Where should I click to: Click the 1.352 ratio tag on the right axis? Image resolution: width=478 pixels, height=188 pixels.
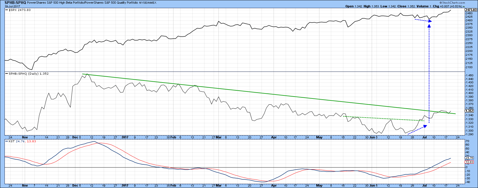click(470, 111)
